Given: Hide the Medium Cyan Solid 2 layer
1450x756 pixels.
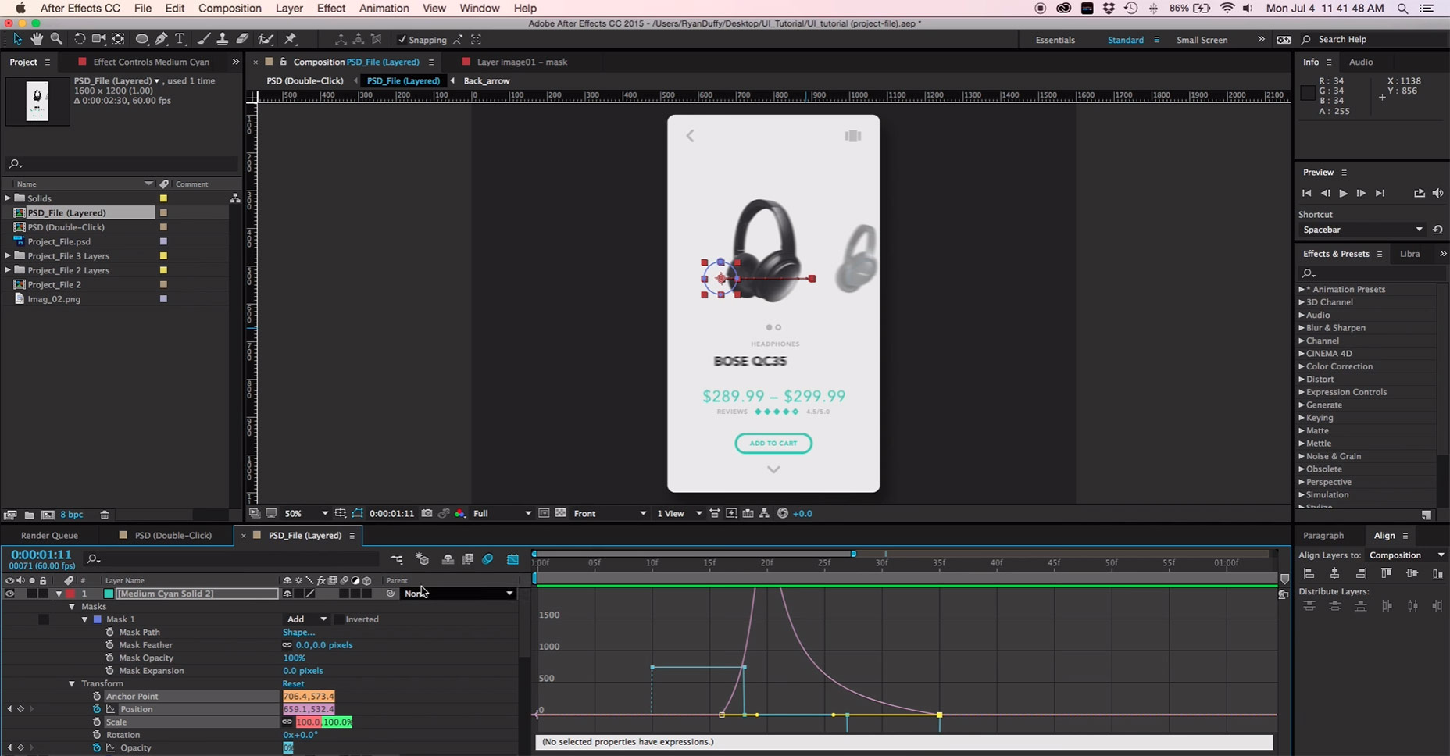Looking at the screenshot, I should (9, 594).
